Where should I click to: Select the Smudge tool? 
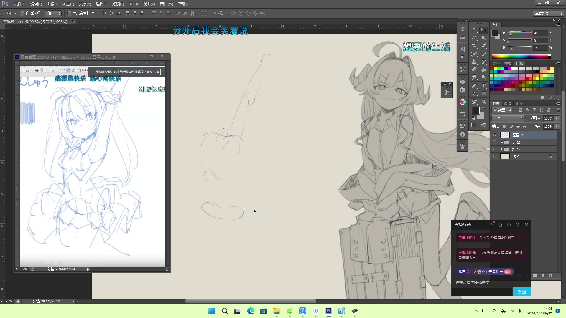tap(474, 77)
